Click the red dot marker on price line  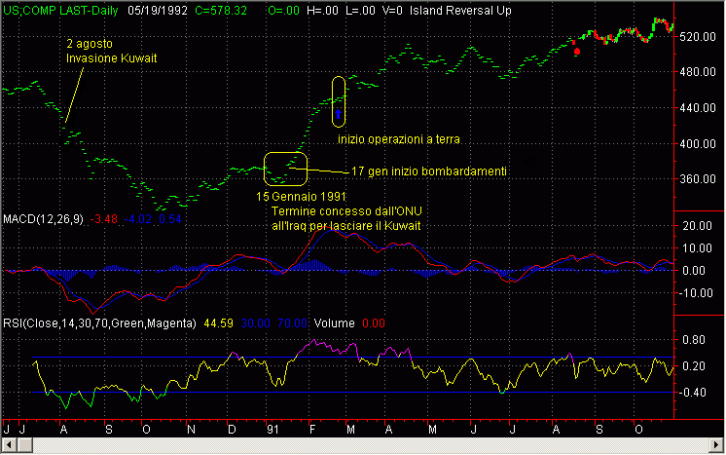578,51
